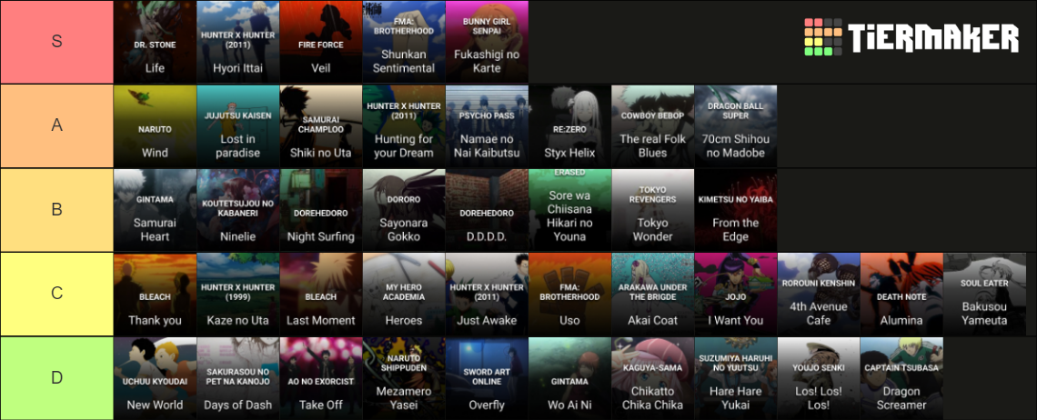Click The real Folk Blues thumbnail
The width and height of the screenshot is (1037, 420).
point(653,125)
